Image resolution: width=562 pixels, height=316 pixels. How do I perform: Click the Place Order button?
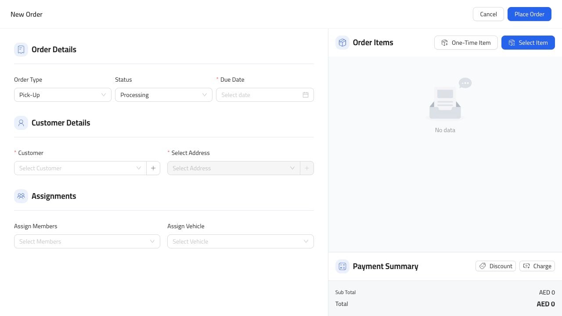click(530, 14)
